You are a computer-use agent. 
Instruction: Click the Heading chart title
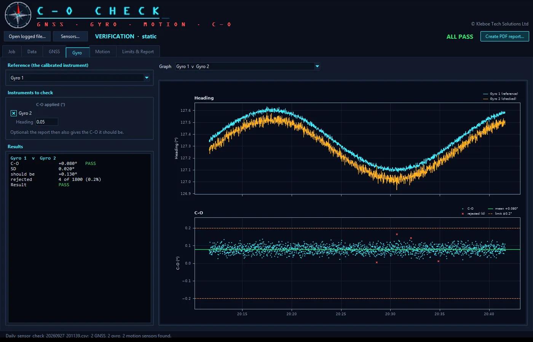click(x=204, y=98)
